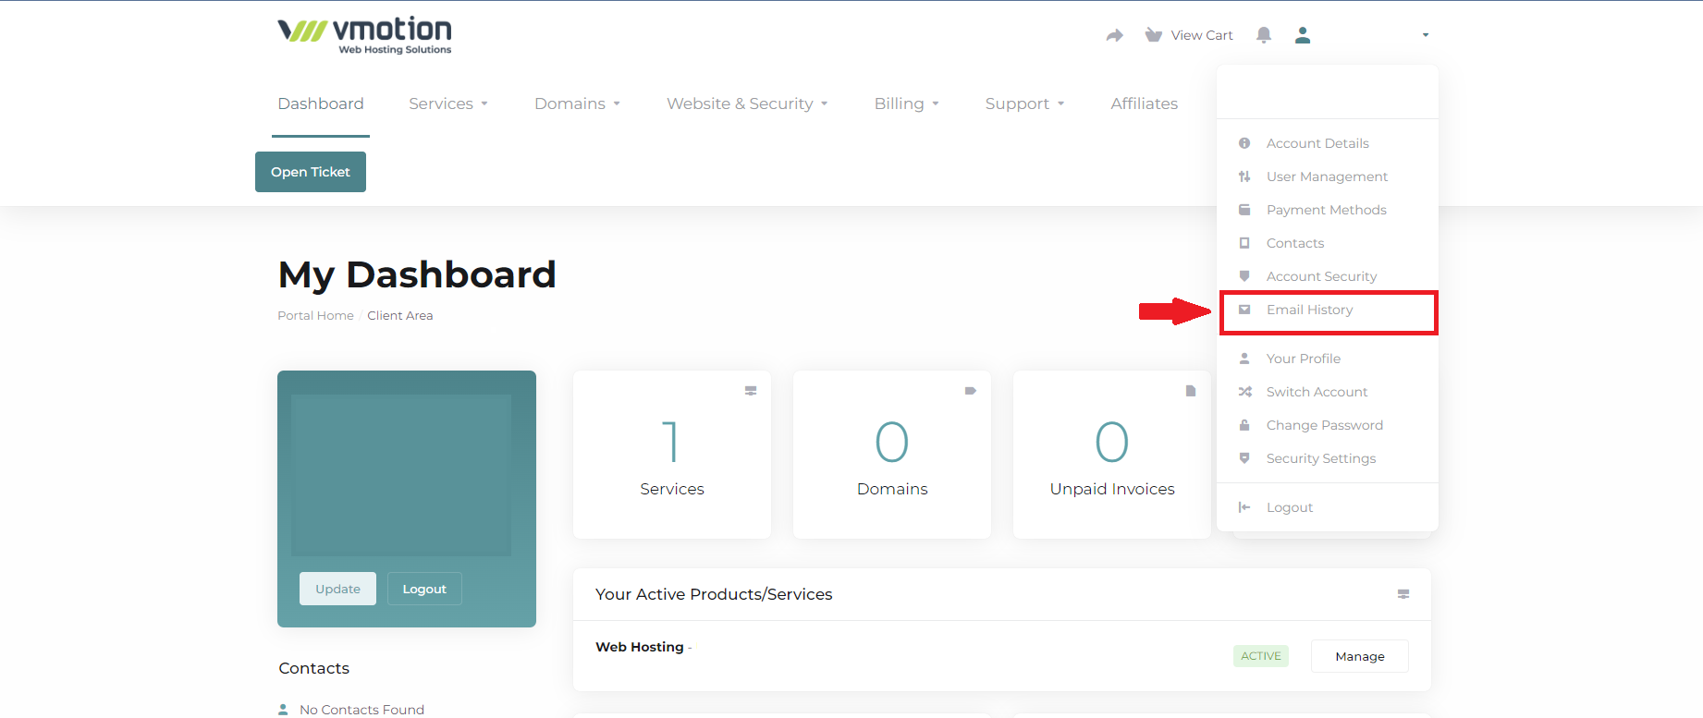Click the shopping cart icon
Viewport: 1703px width, 718px height.
pos(1153,35)
